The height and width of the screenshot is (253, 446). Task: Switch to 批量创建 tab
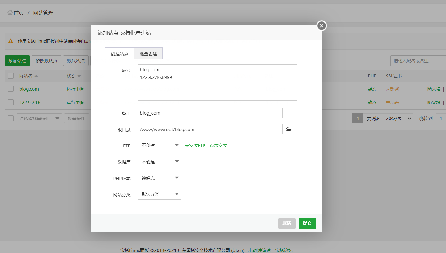148,53
